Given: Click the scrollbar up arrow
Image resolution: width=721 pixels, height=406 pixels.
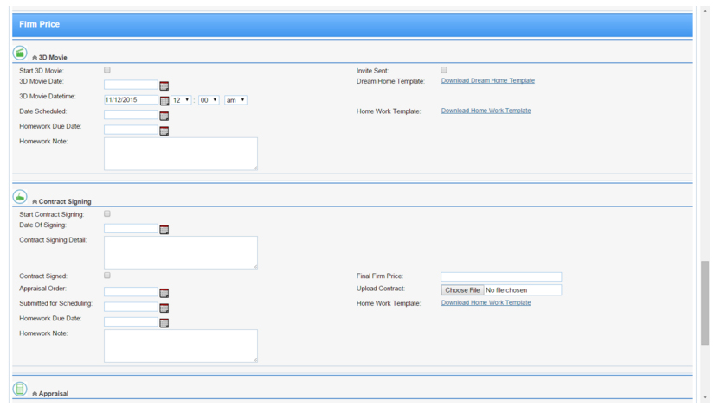Looking at the screenshot, I should point(705,11).
